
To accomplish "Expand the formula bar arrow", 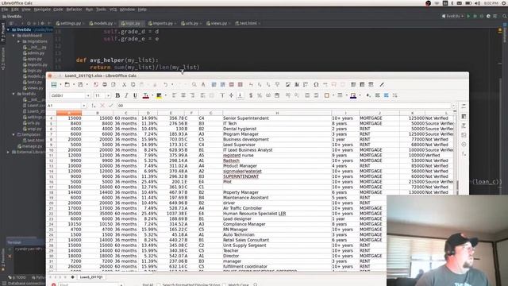I will [x=453, y=106].
